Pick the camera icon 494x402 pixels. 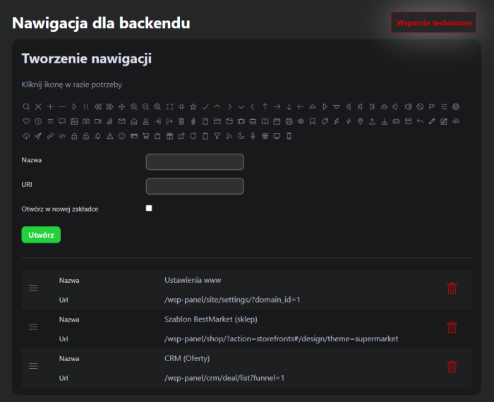[x=86, y=121]
